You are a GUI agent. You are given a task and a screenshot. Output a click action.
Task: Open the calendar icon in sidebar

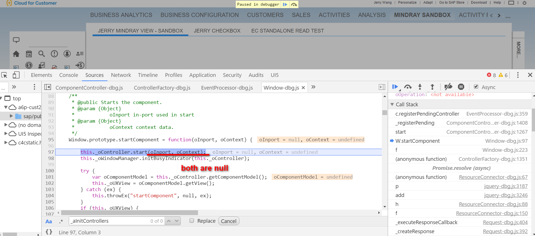pyautogui.click(x=29, y=54)
